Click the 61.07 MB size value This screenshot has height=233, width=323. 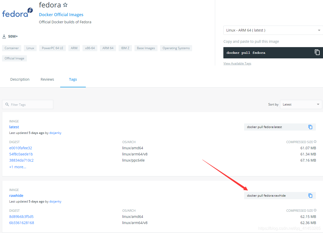click(x=308, y=148)
